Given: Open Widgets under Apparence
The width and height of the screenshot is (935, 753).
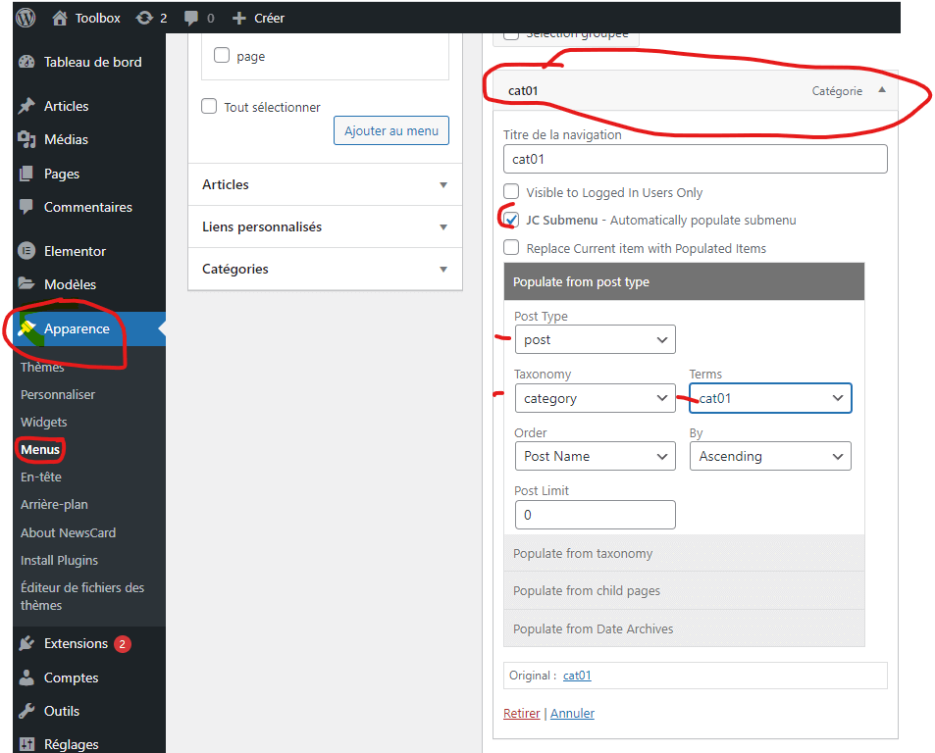Looking at the screenshot, I should pyautogui.click(x=44, y=422).
